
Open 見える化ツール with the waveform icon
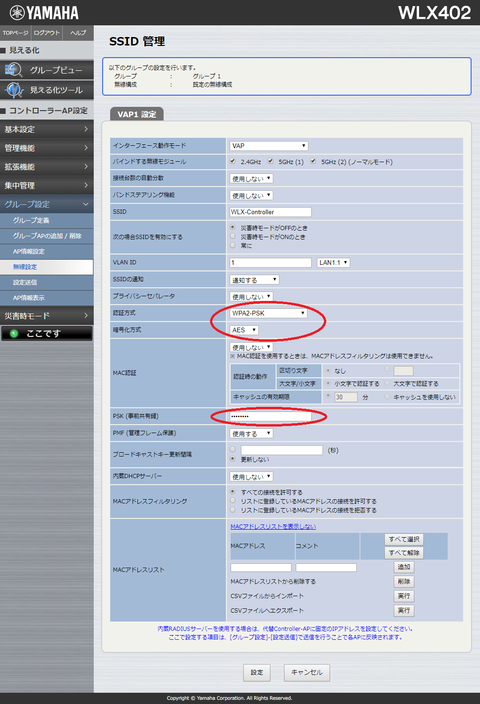[47, 90]
